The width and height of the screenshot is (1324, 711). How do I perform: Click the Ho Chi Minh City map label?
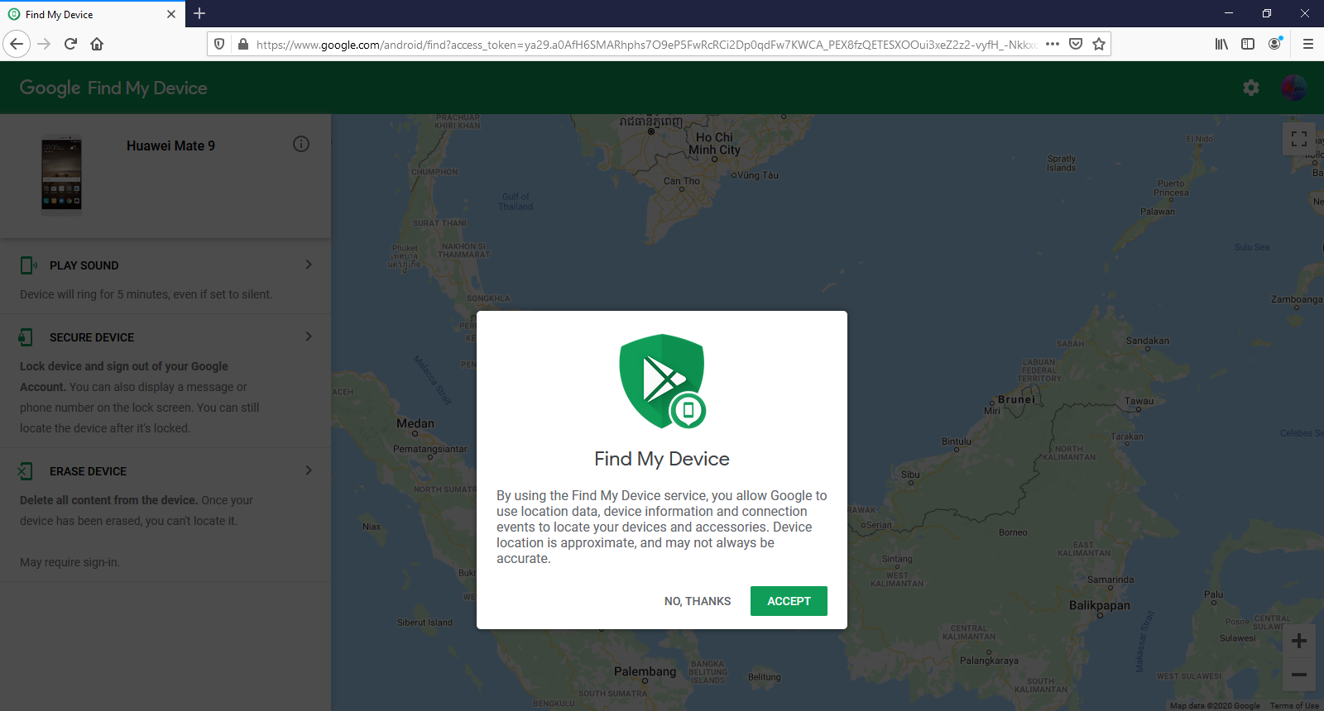click(x=715, y=144)
